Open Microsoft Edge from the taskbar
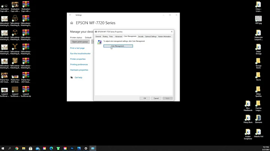This screenshot has width=270, height=151. [51, 148]
